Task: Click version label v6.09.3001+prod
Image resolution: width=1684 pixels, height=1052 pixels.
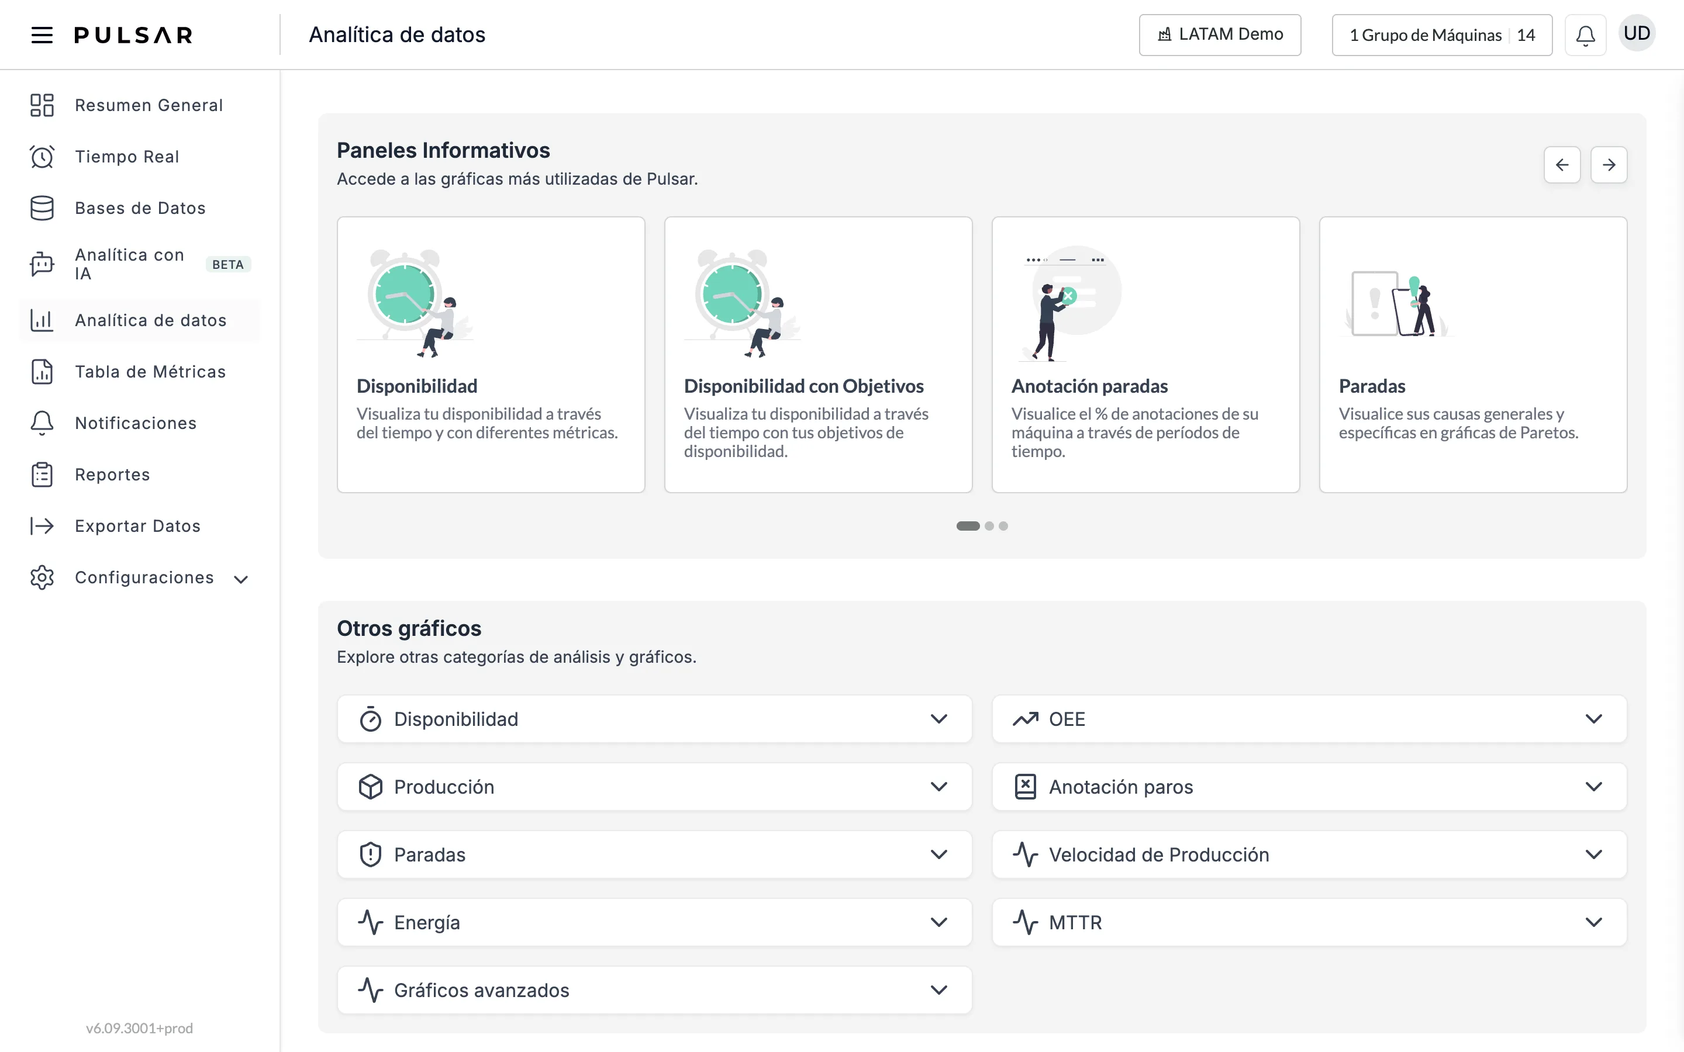Action: [139, 1029]
